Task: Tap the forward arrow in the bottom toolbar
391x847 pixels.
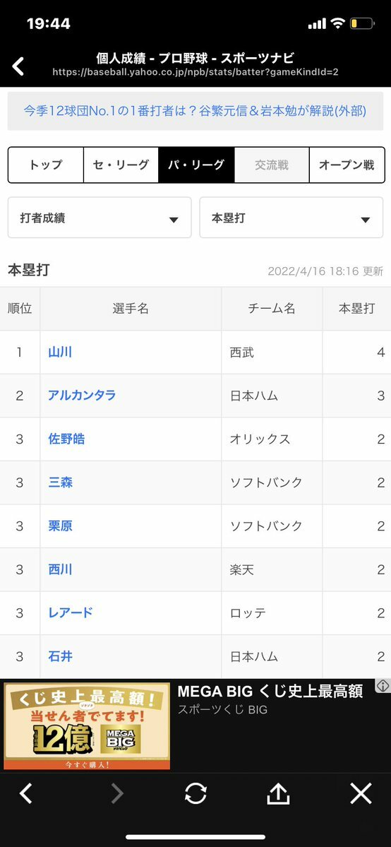Action: click(x=116, y=793)
